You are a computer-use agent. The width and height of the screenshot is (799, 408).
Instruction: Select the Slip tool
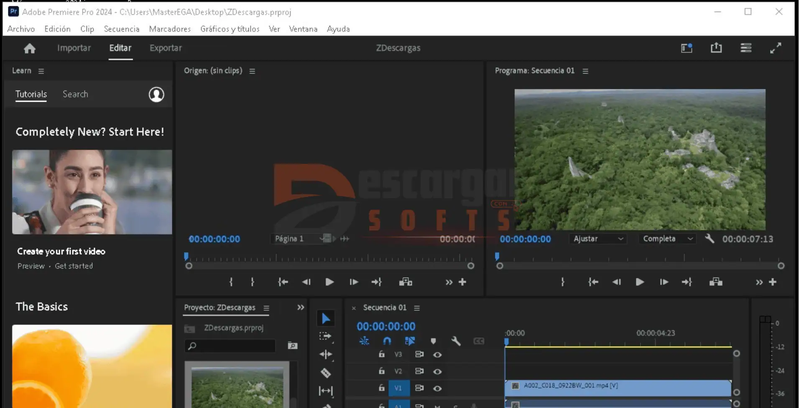click(x=326, y=391)
